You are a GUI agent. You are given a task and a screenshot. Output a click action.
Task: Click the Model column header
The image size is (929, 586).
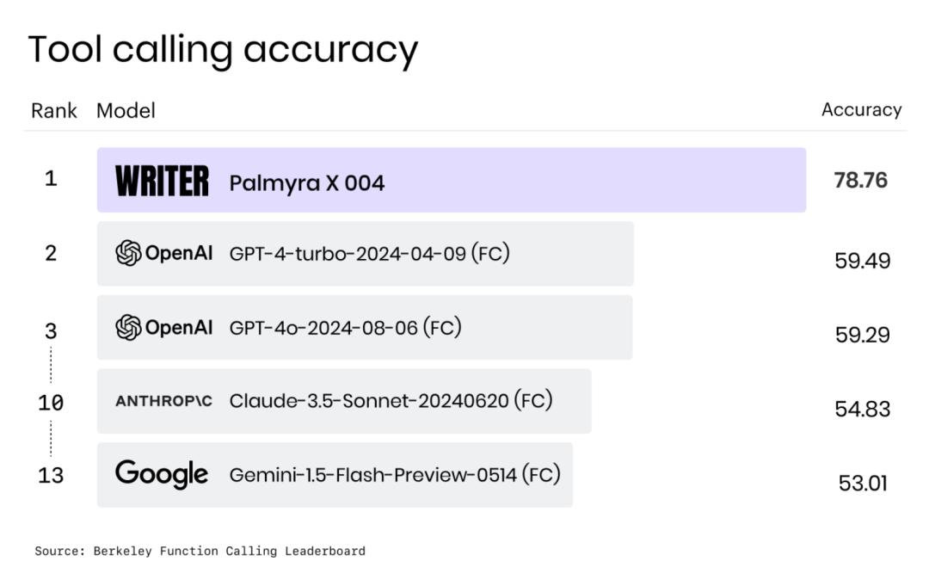point(126,111)
